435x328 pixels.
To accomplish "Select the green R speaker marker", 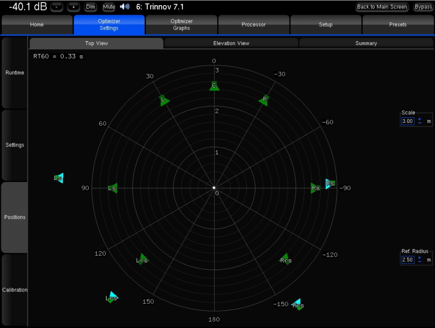I will click(x=265, y=100).
